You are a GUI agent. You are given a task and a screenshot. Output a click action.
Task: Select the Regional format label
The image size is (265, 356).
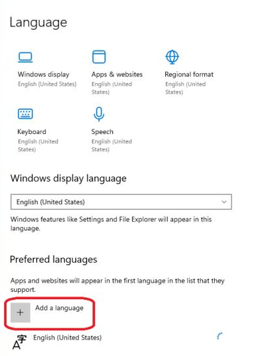(x=189, y=74)
